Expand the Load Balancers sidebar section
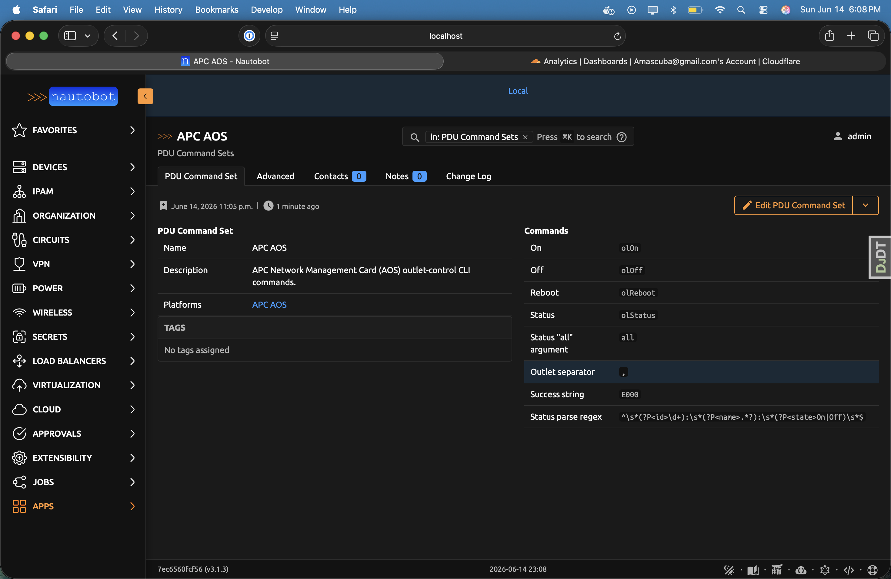Viewport: 891px width, 579px height. (x=73, y=361)
